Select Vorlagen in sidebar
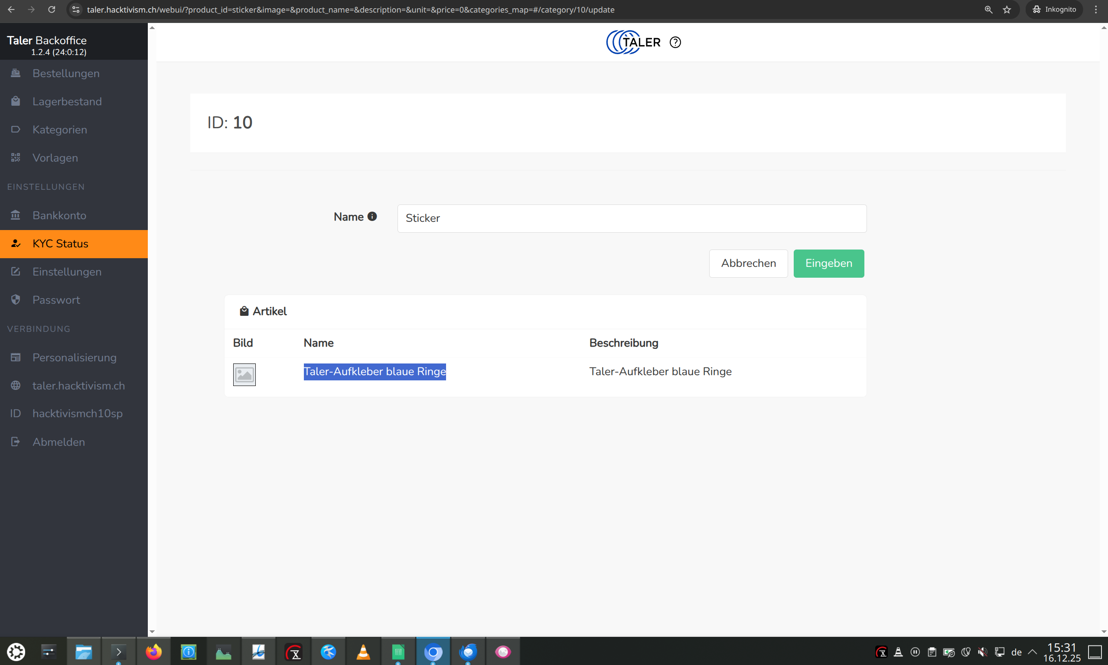This screenshot has height=665, width=1108. click(x=55, y=158)
